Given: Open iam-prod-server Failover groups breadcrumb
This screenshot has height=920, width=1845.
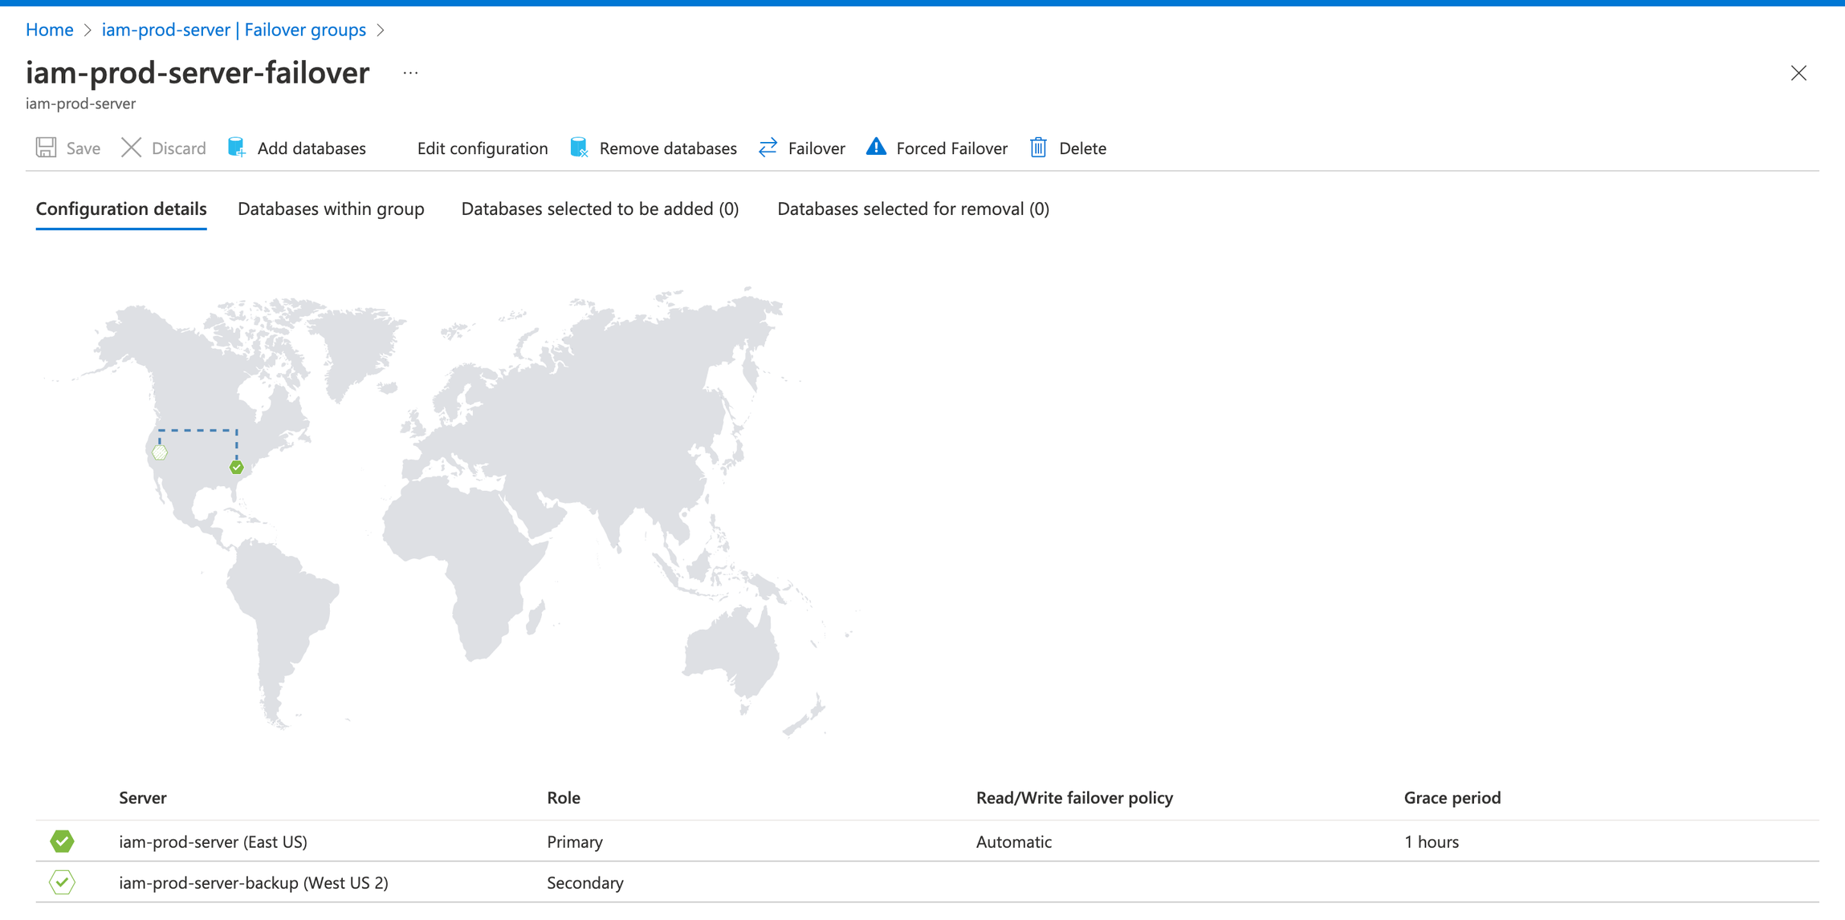Looking at the screenshot, I should (x=234, y=30).
